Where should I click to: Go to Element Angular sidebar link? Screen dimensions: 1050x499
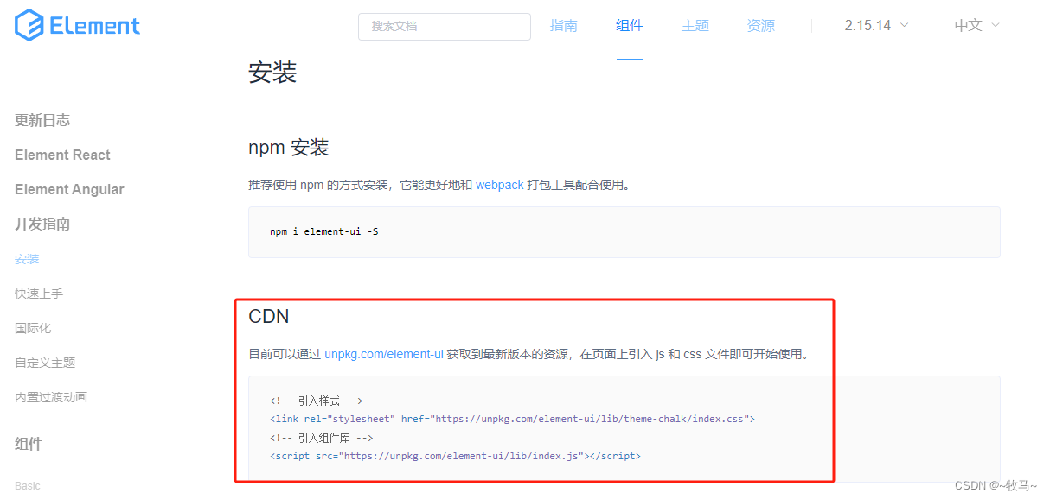click(69, 189)
